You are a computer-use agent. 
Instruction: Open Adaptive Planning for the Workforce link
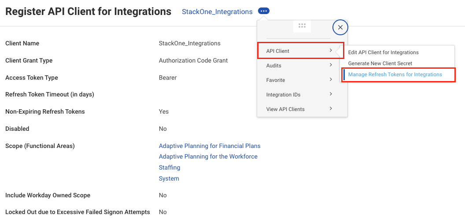(x=208, y=156)
